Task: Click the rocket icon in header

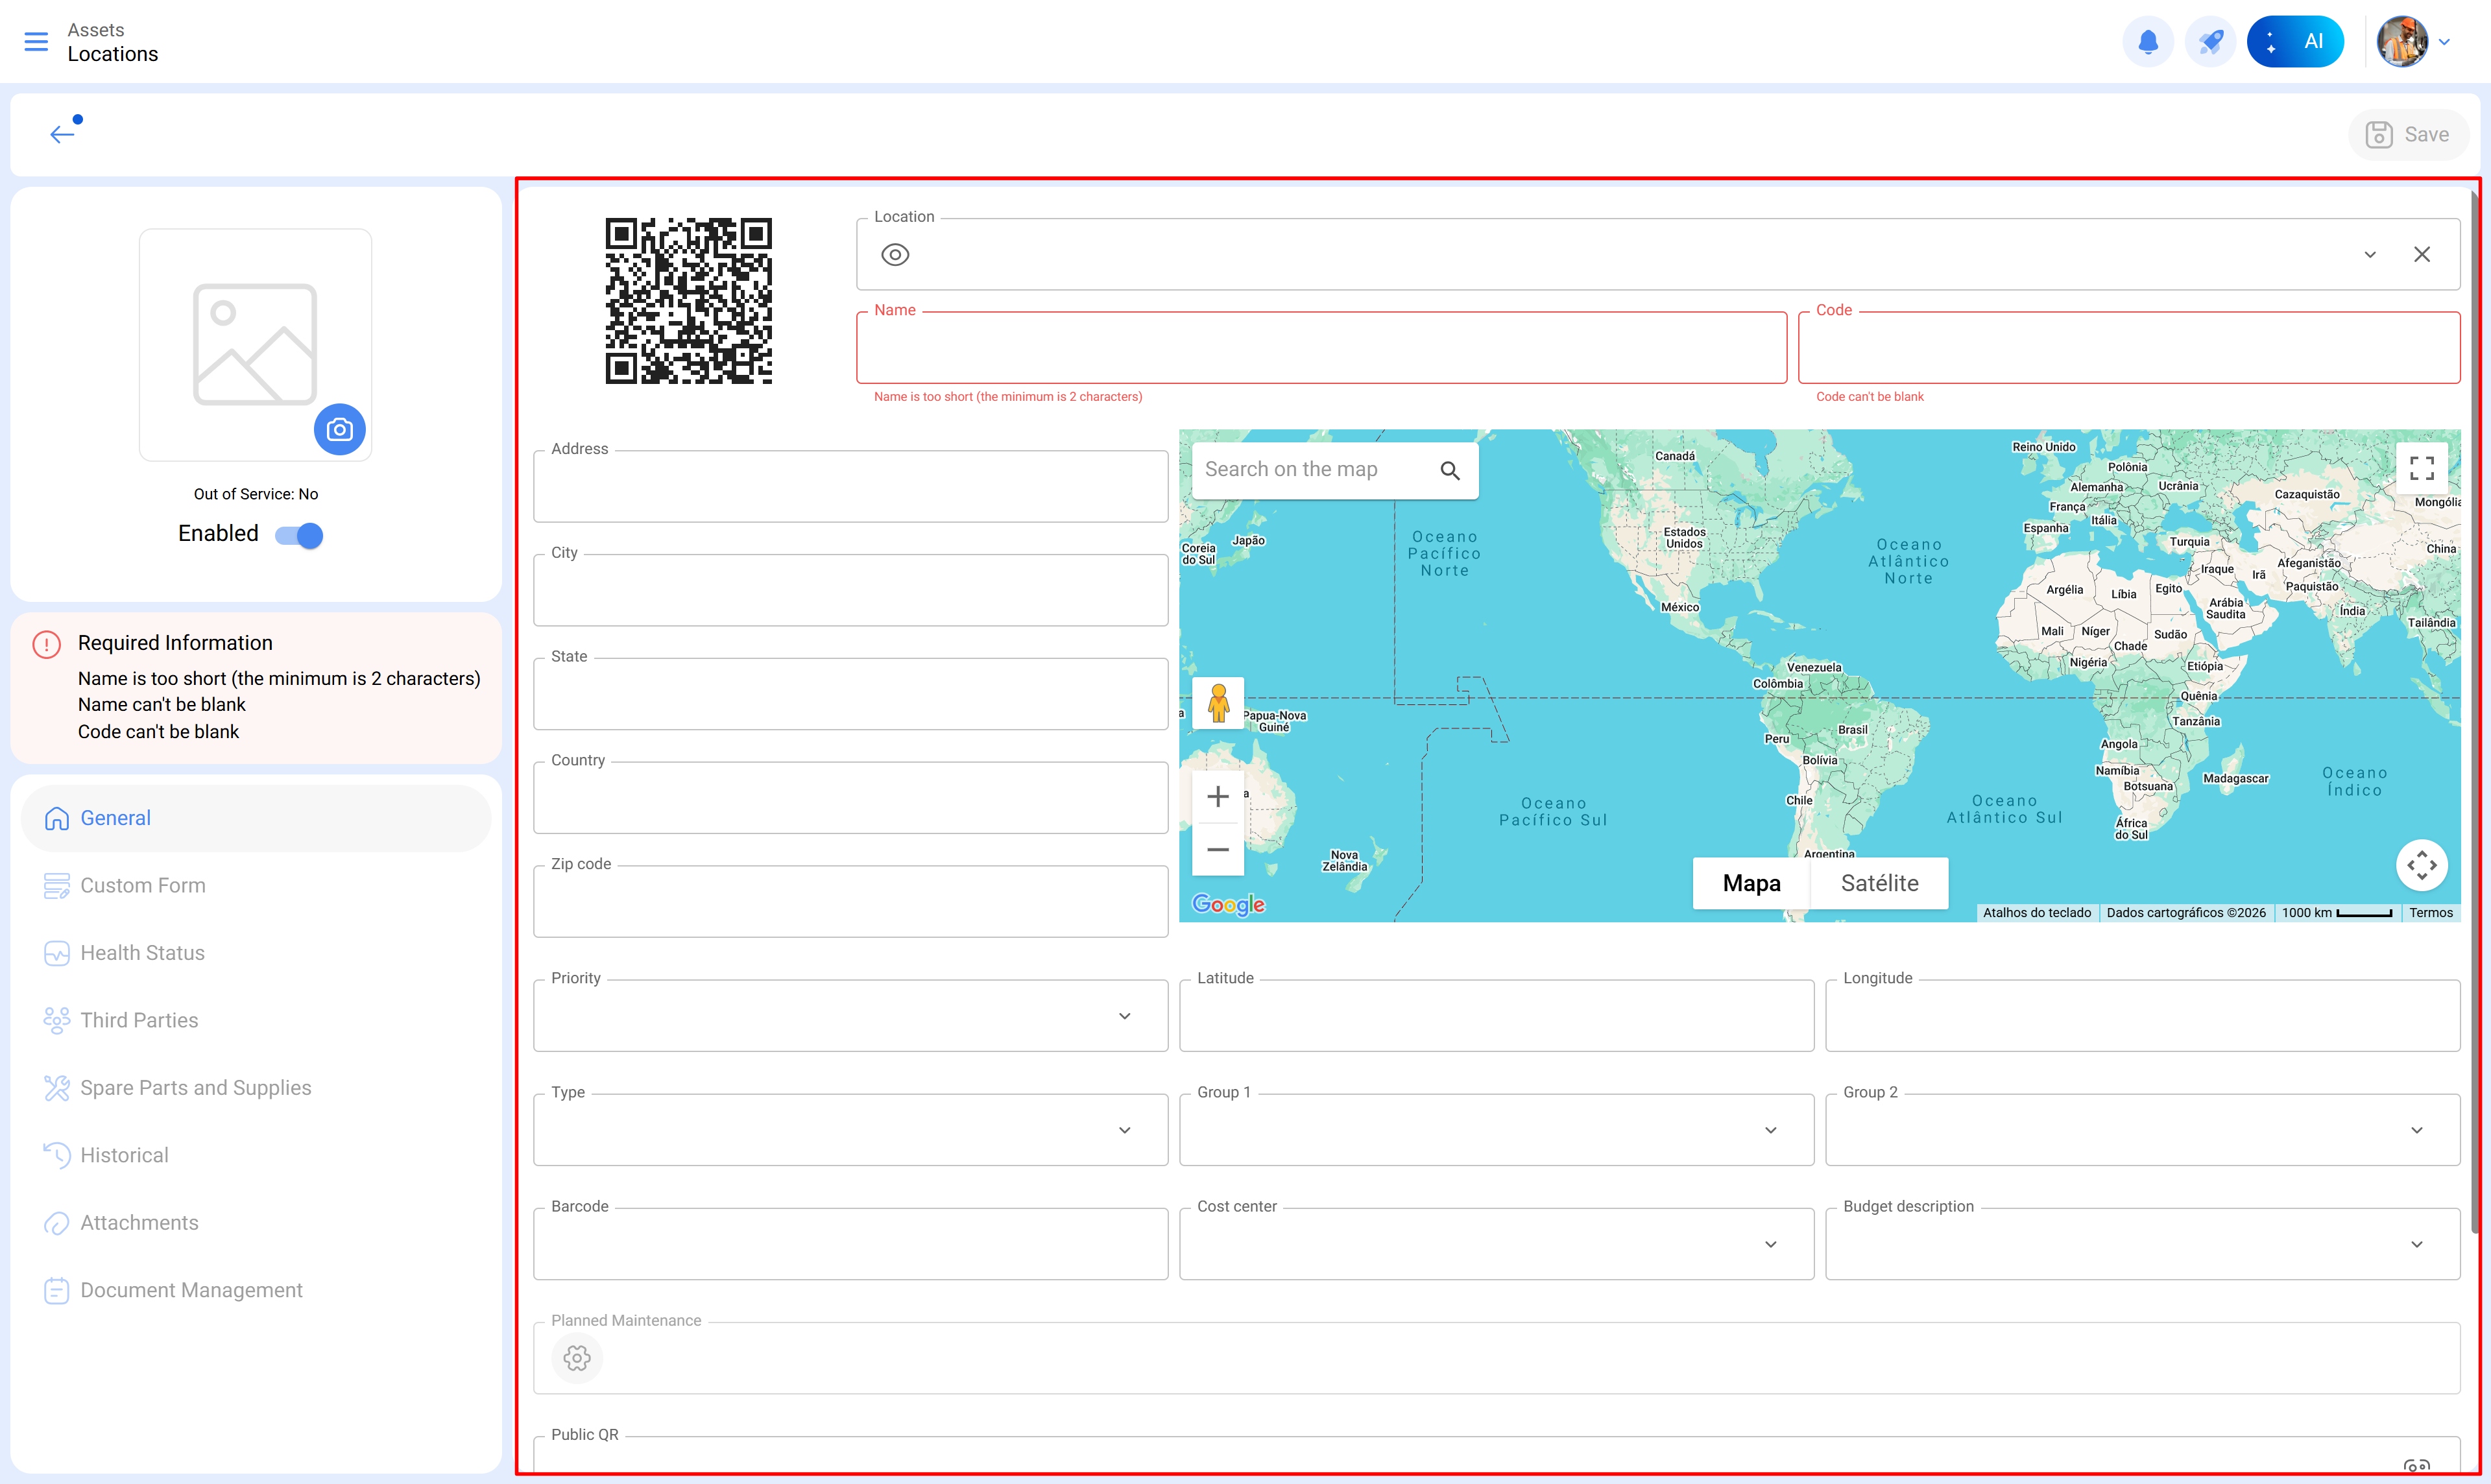Action: [x=2210, y=42]
